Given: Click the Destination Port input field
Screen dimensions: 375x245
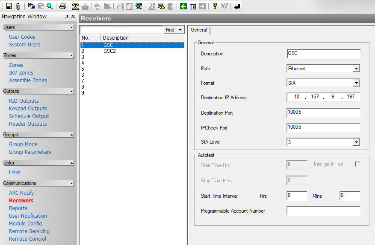Looking at the screenshot, I should [x=323, y=113].
